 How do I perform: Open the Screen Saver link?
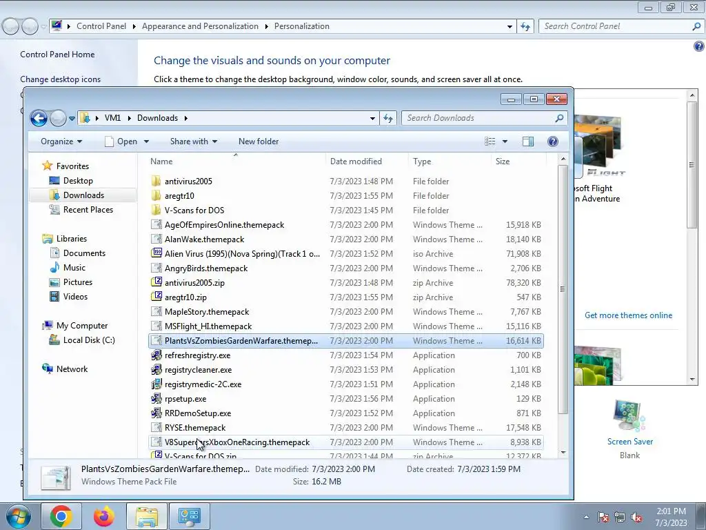[x=629, y=442]
